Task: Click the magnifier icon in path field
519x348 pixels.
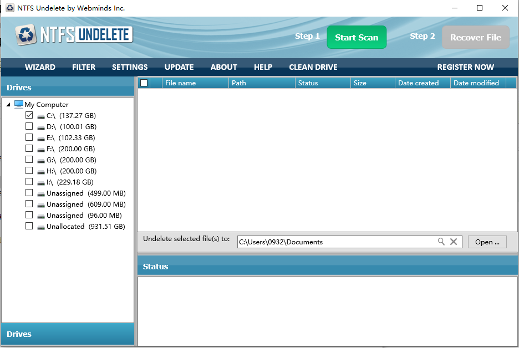Action: (441, 242)
